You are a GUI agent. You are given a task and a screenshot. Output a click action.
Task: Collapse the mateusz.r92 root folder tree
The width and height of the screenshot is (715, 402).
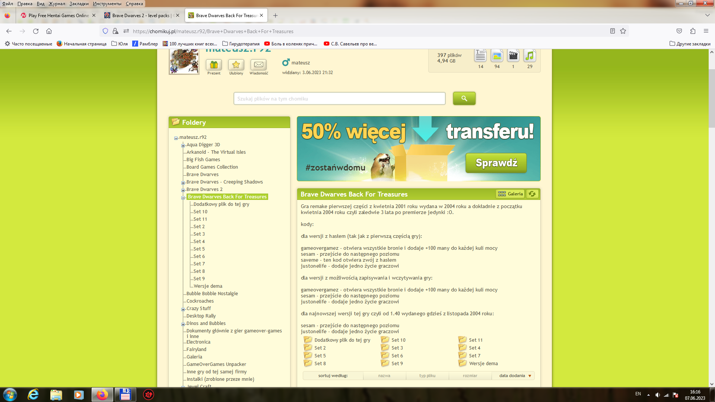176,138
